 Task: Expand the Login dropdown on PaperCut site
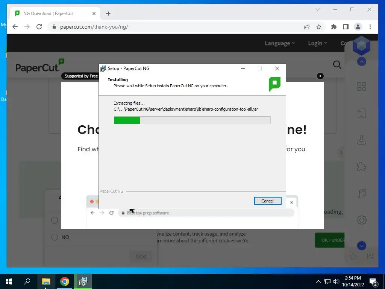pos(317,43)
